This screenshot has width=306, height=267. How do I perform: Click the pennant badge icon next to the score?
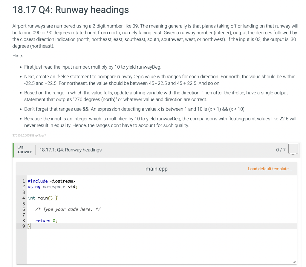293,149
